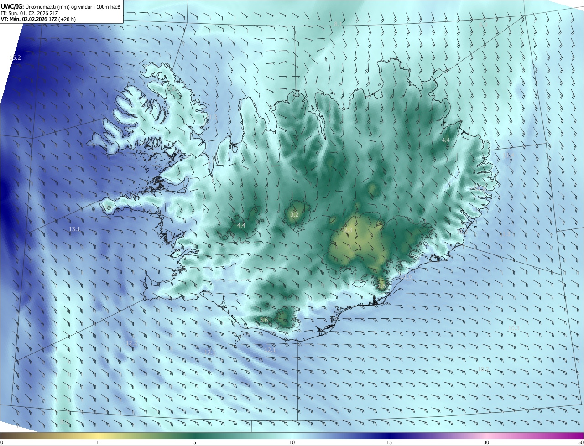Click the colorbar tick label 1
This screenshot has width=584, height=446.
click(98, 442)
